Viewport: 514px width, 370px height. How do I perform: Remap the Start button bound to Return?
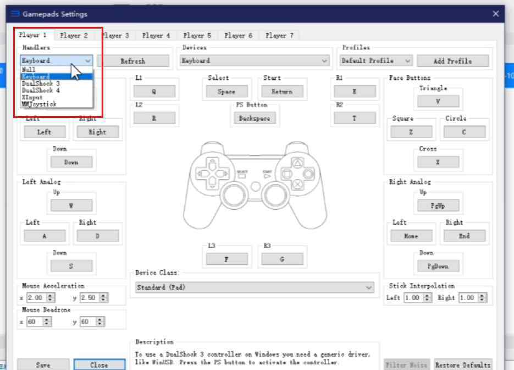[282, 91]
